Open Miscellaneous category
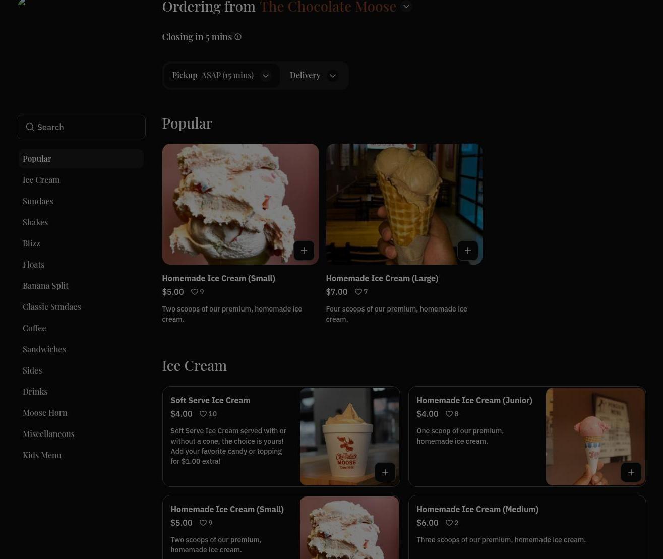This screenshot has width=663, height=559. click(x=81, y=434)
